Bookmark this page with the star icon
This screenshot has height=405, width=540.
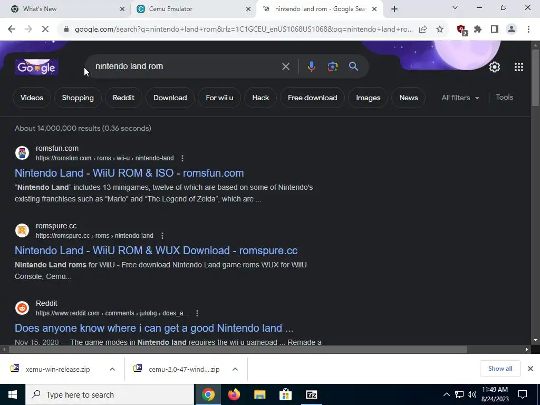440,30
